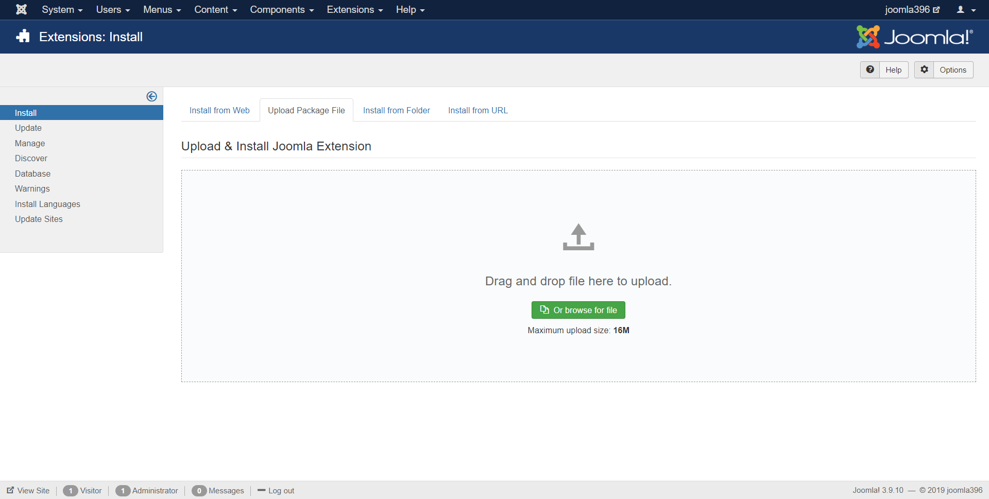Expand the Components dropdown menu
This screenshot has height=499, width=989.
tap(281, 10)
